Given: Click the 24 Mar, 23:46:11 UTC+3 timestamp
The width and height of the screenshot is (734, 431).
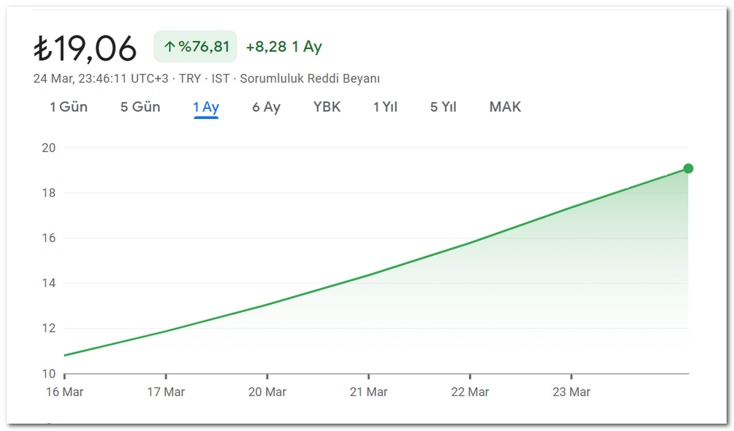Looking at the screenshot, I should point(101,78).
